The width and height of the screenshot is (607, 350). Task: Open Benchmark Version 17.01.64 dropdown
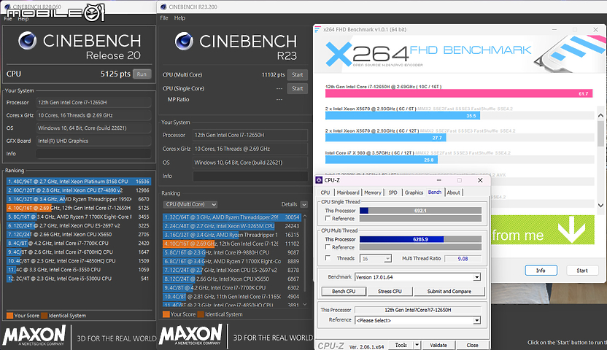477,277
